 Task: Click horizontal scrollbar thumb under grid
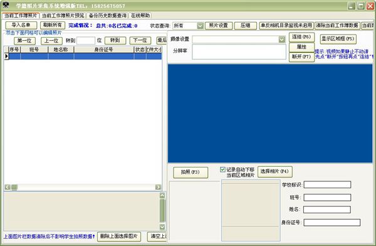[x=14, y=187]
